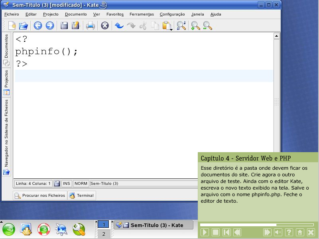Image resolution: width=319 pixels, height=239 pixels.
Task: Click the Zoom out magnifier icon
Action: pos(207,26)
